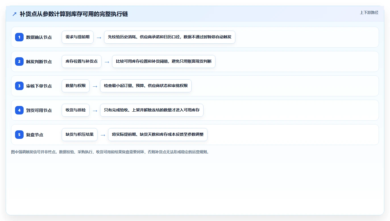Click the 数量与权限 chip
The height and width of the screenshot is (221, 390).
pos(76,86)
